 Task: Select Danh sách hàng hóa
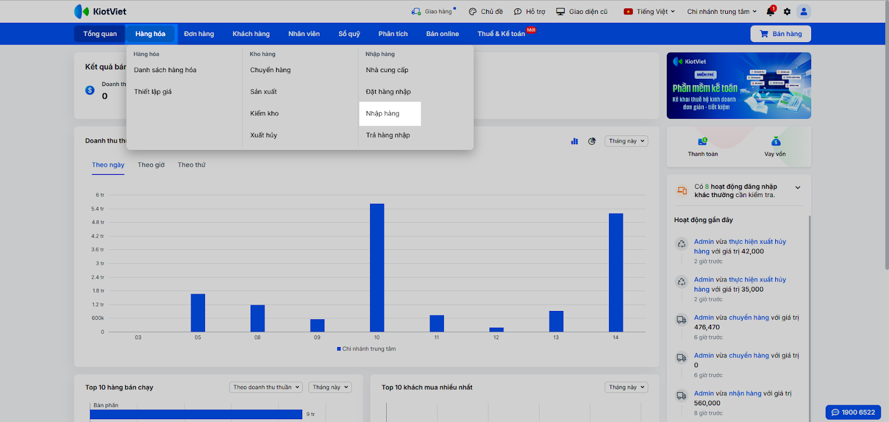165,70
